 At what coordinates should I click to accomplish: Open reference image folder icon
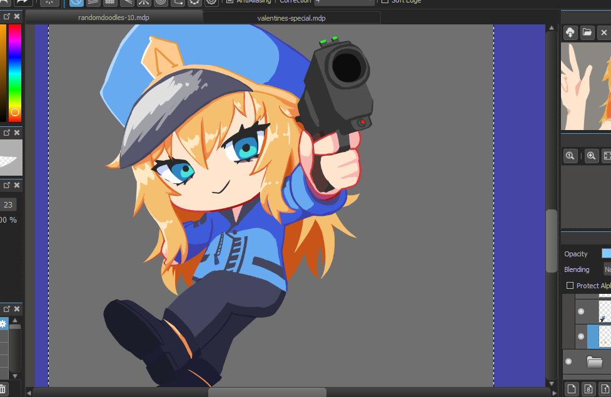pyautogui.click(x=587, y=33)
